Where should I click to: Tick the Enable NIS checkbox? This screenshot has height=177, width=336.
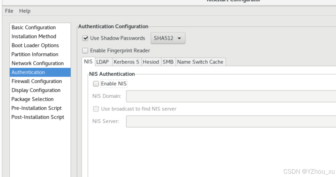click(x=96, y=84)
